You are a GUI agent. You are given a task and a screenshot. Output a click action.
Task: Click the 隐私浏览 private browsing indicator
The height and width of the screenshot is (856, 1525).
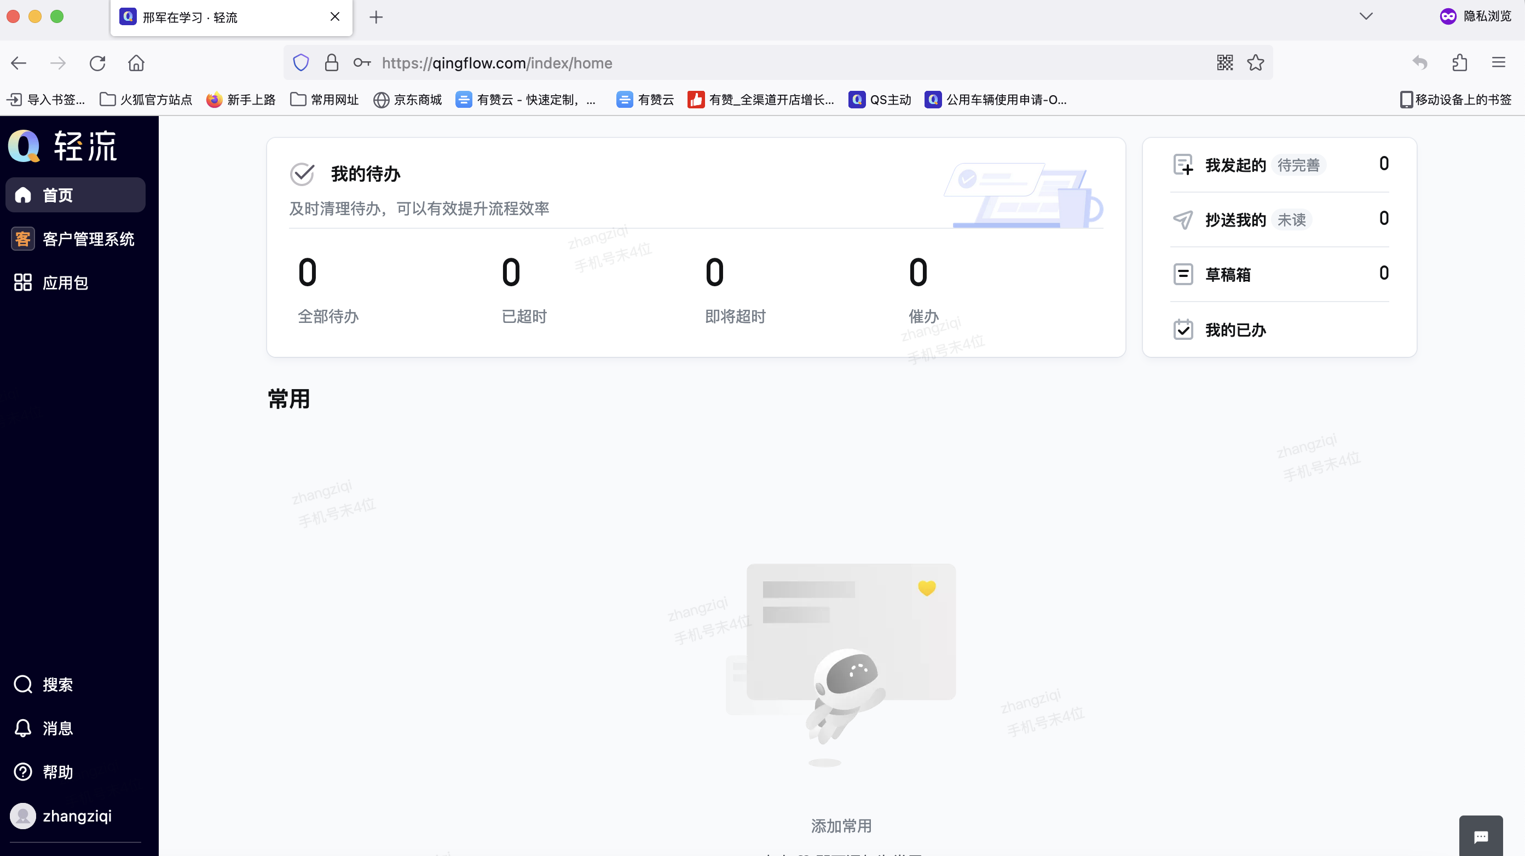pyautogui.click(x=1475, y=16)
